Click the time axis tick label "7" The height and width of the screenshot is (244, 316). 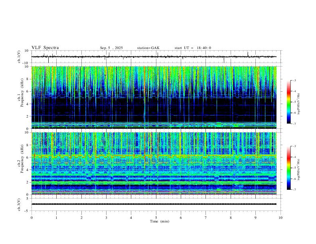click(206, 218)
